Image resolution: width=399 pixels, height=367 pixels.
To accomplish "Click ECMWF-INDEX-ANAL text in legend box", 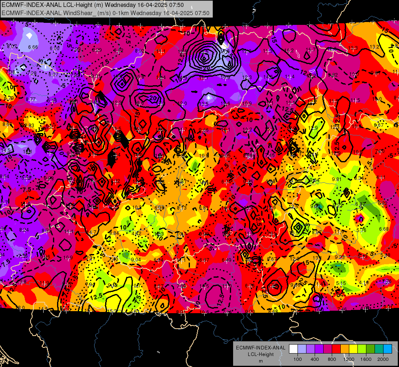I will coord(260,348).
